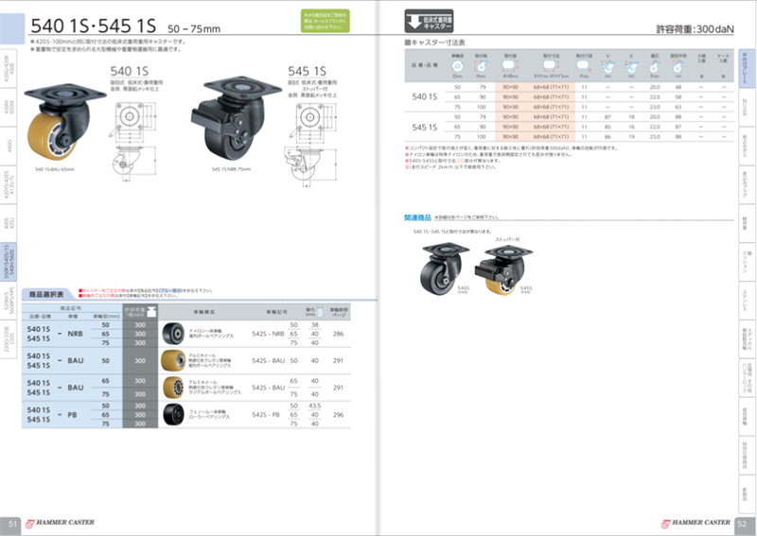The width and height of the screenshot is (757, 536).
Task: Open the 440G side tab
Action: tap(9, 146)
